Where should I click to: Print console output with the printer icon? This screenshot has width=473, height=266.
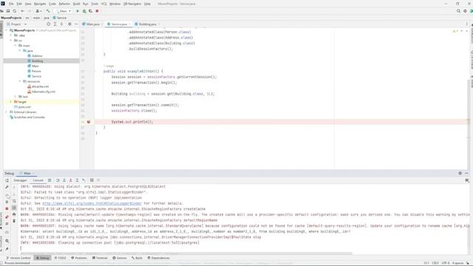(14, 214)
